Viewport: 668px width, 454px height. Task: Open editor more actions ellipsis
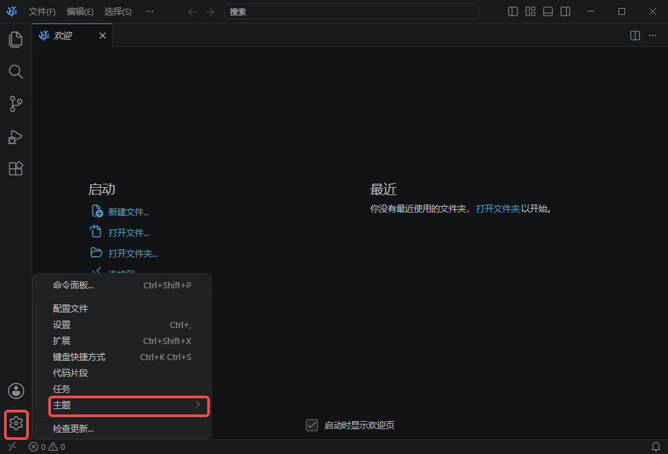coord(652,36)
